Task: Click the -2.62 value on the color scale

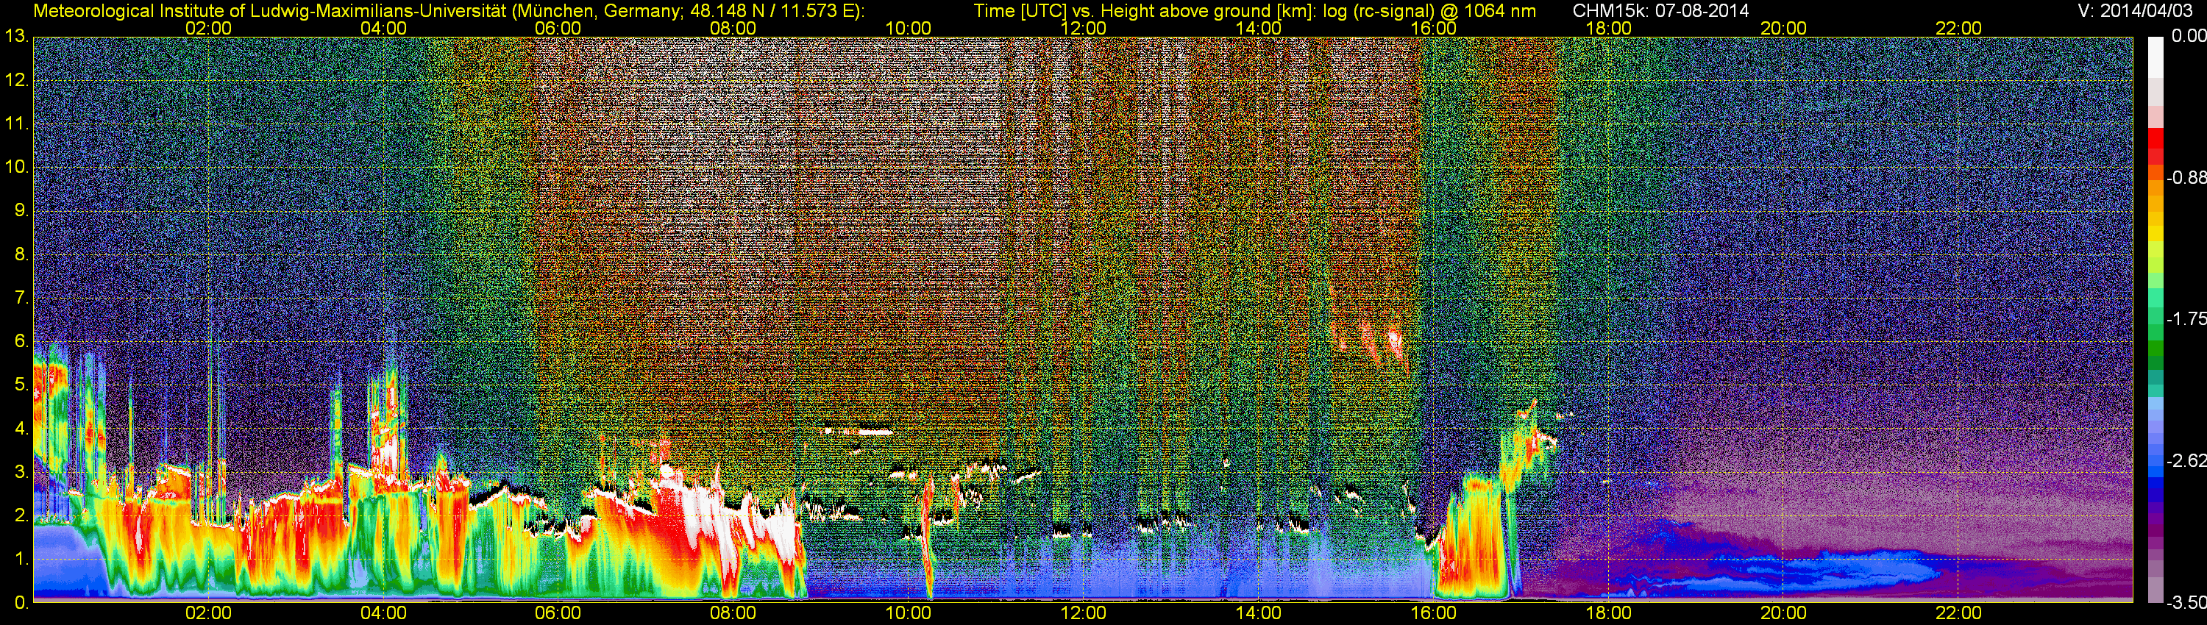Action: 2186,462
